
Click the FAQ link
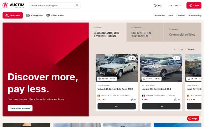click(158, 5)
